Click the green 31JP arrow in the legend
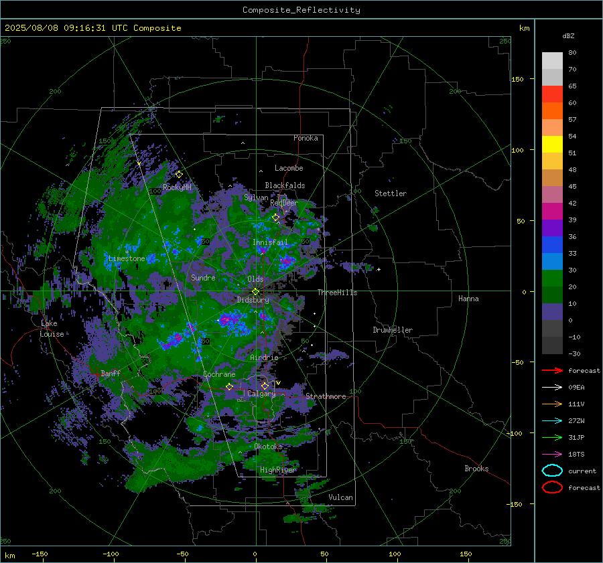Viewport: 603px width, 563px height. 552,437
